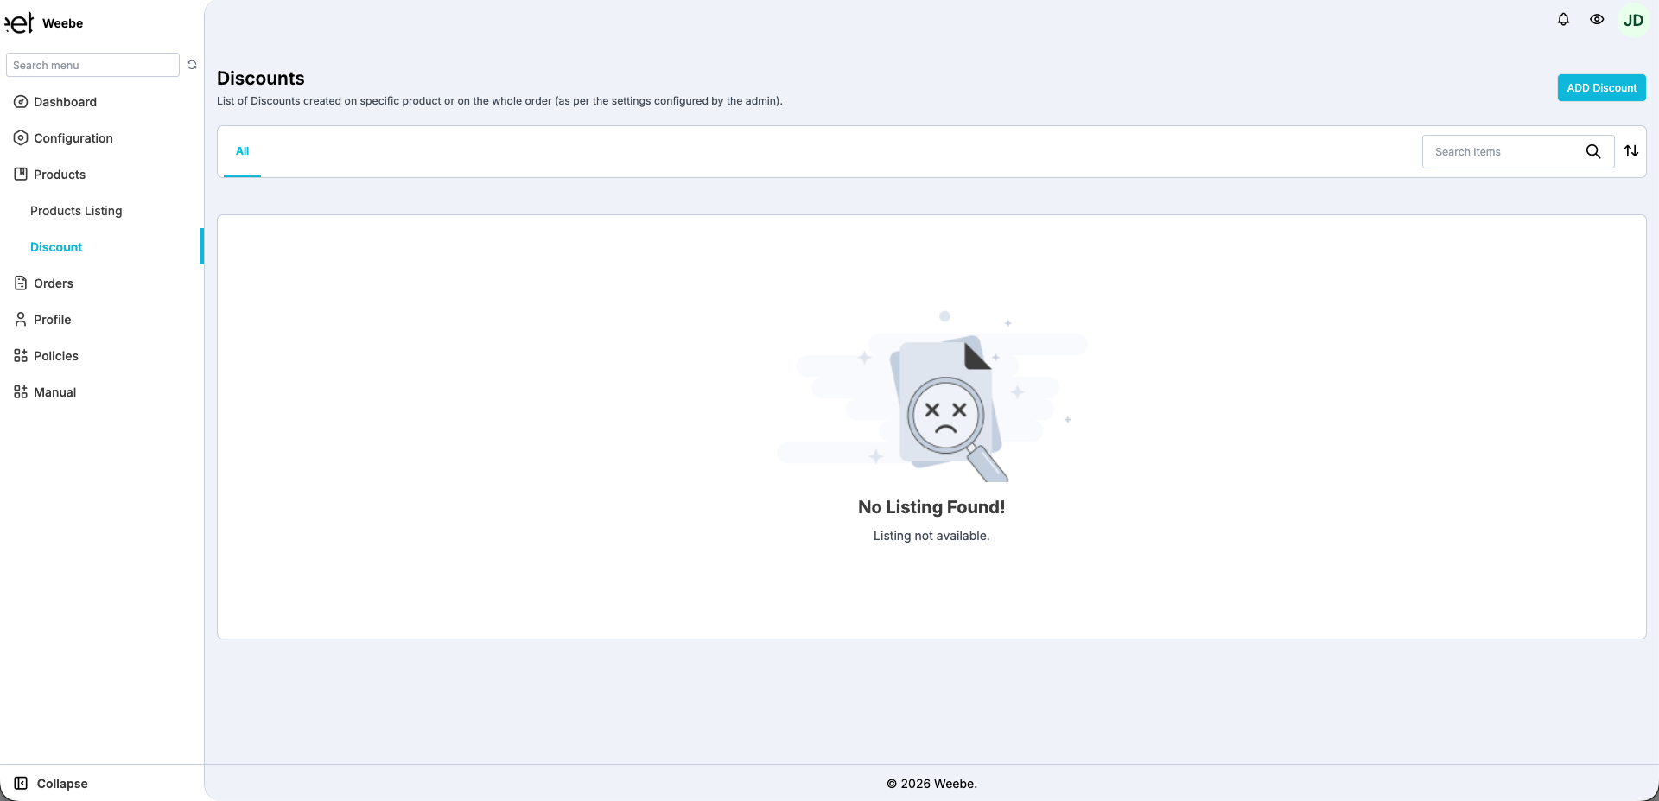Focus the Search Items field
1659x801 pixels.
[1503, 152]
